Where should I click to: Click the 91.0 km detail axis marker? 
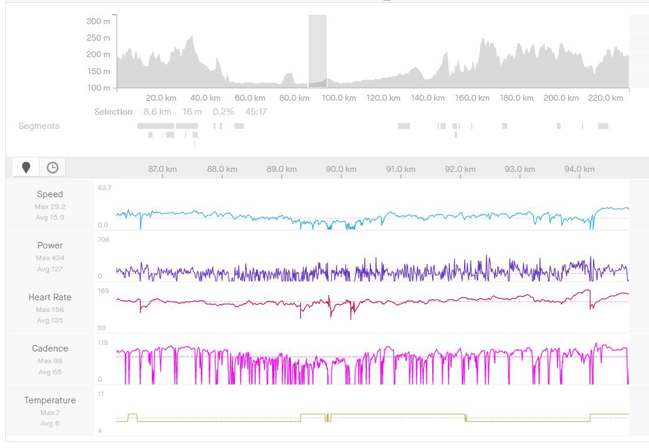(400, 169)
